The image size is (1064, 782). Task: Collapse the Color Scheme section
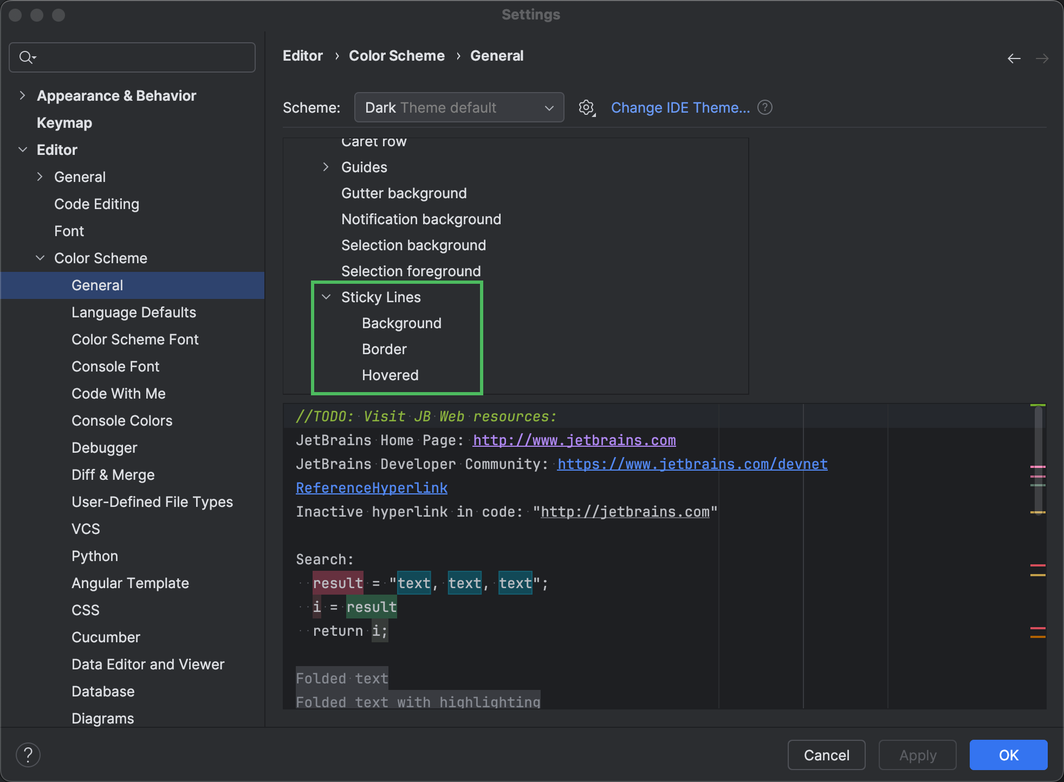(40, 258)
